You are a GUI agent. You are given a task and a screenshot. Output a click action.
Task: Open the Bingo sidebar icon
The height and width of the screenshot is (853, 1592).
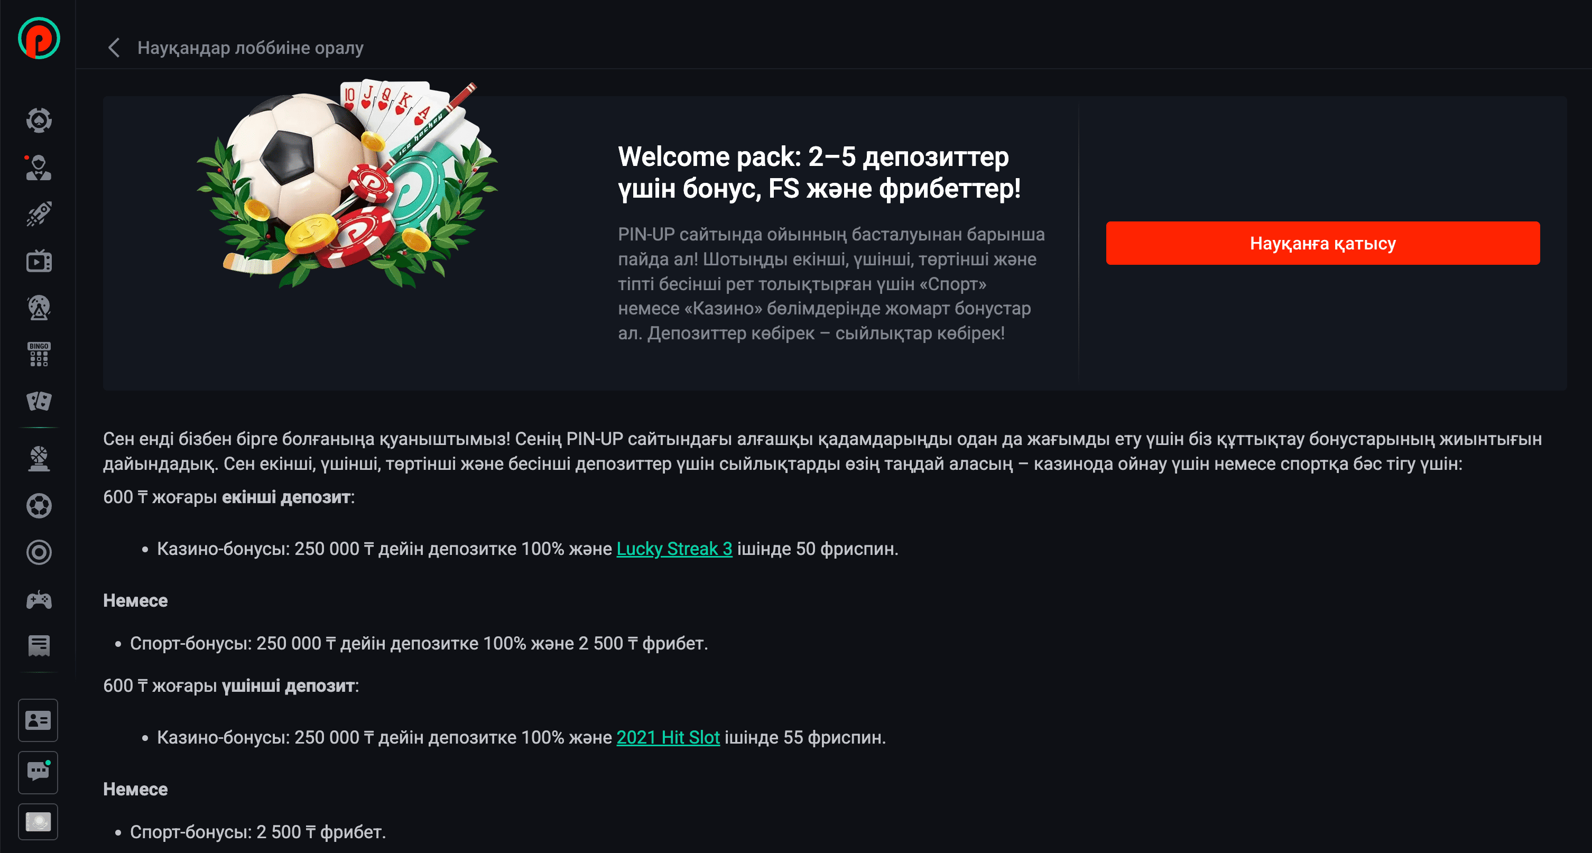coord(39,354)
